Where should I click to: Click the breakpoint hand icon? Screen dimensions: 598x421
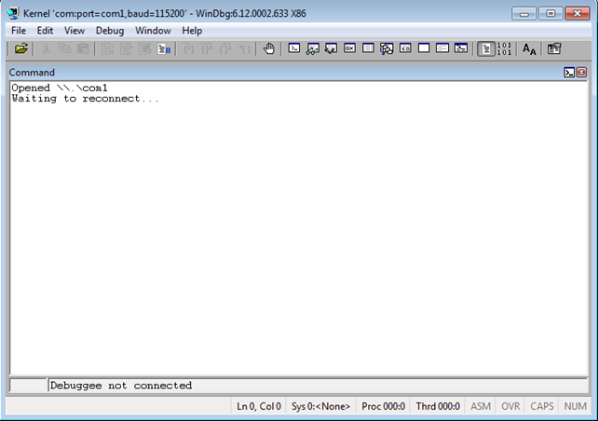tap(269, 49)
